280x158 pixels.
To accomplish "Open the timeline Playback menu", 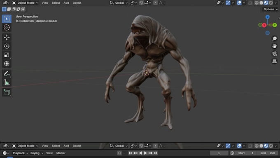I will point(20,153).
